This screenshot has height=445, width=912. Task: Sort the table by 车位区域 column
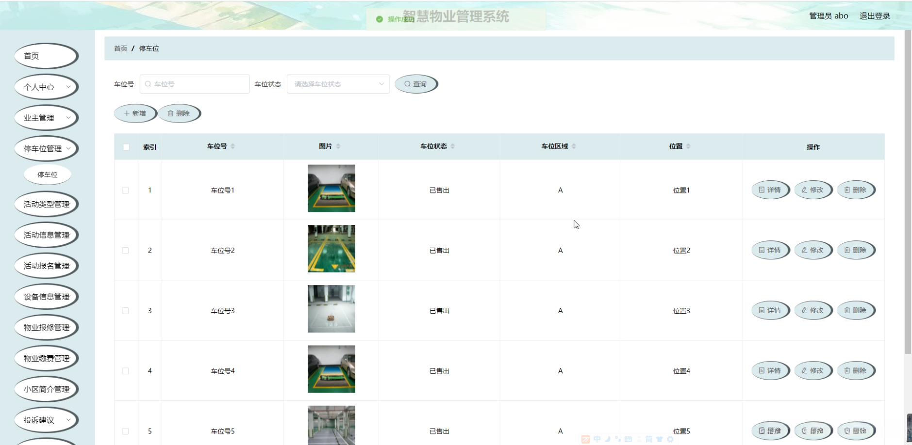(574, 146)
